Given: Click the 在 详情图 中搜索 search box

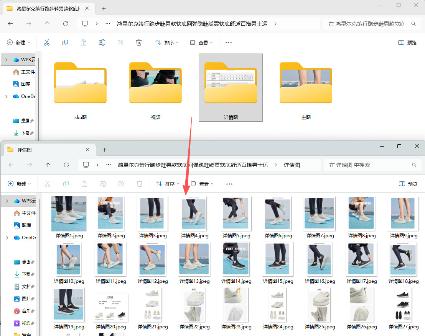Looking at the screenshot, I should point(372,165).
